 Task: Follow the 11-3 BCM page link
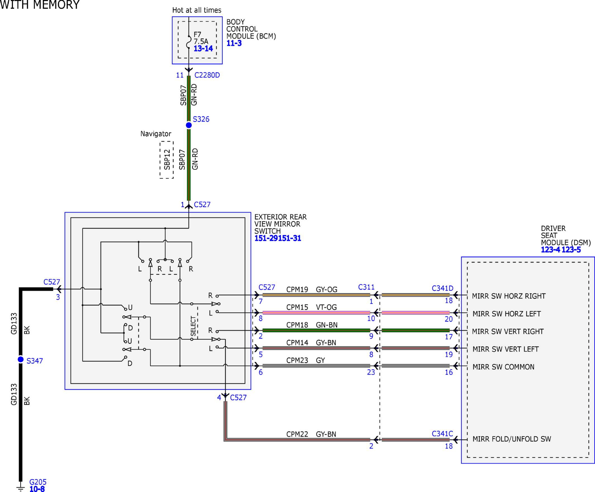point(234,43)
